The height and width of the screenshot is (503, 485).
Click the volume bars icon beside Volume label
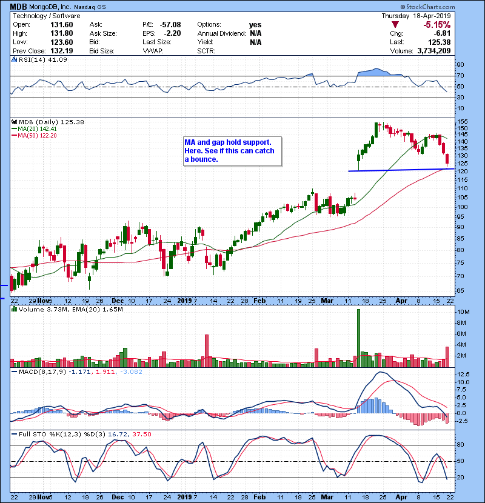[x=14, y=309]
